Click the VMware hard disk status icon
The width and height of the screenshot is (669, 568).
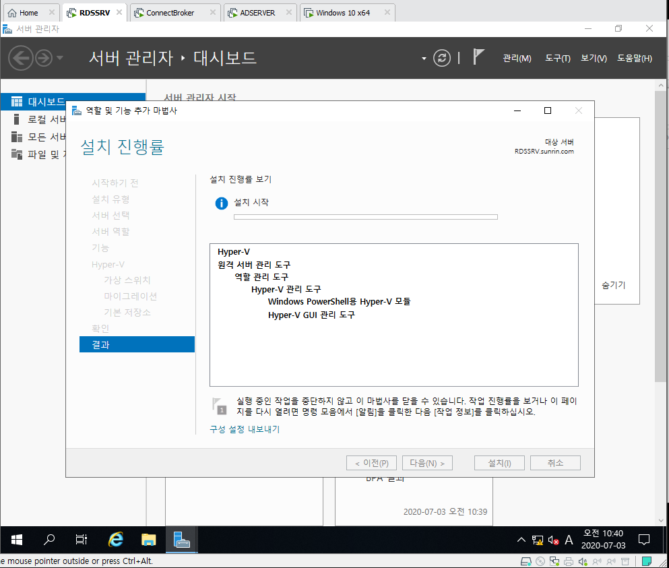tap(526, 561)
